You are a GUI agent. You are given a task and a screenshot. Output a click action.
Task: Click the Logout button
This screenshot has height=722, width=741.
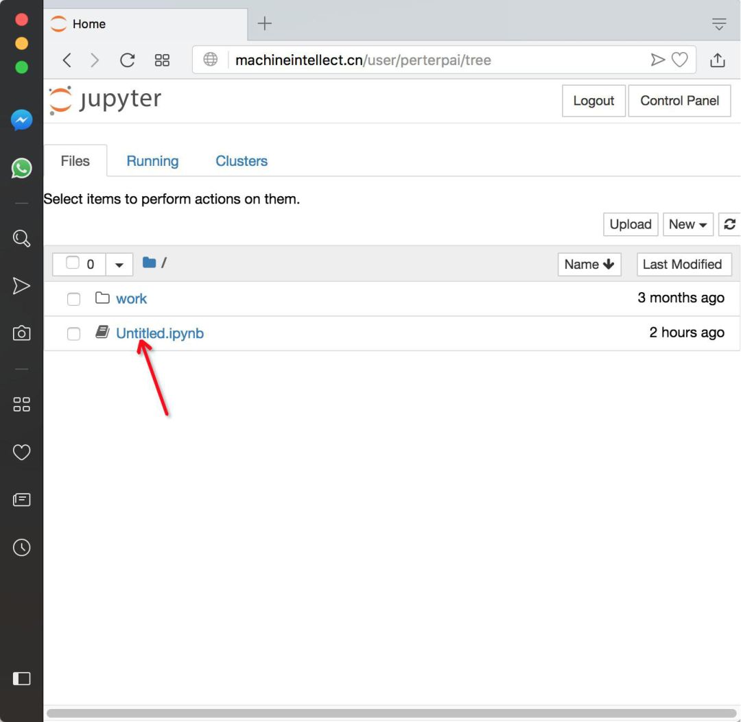coord(593,101)
